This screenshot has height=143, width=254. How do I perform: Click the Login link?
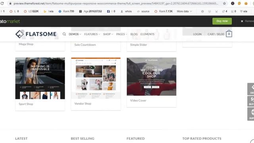tap(197, 34)
